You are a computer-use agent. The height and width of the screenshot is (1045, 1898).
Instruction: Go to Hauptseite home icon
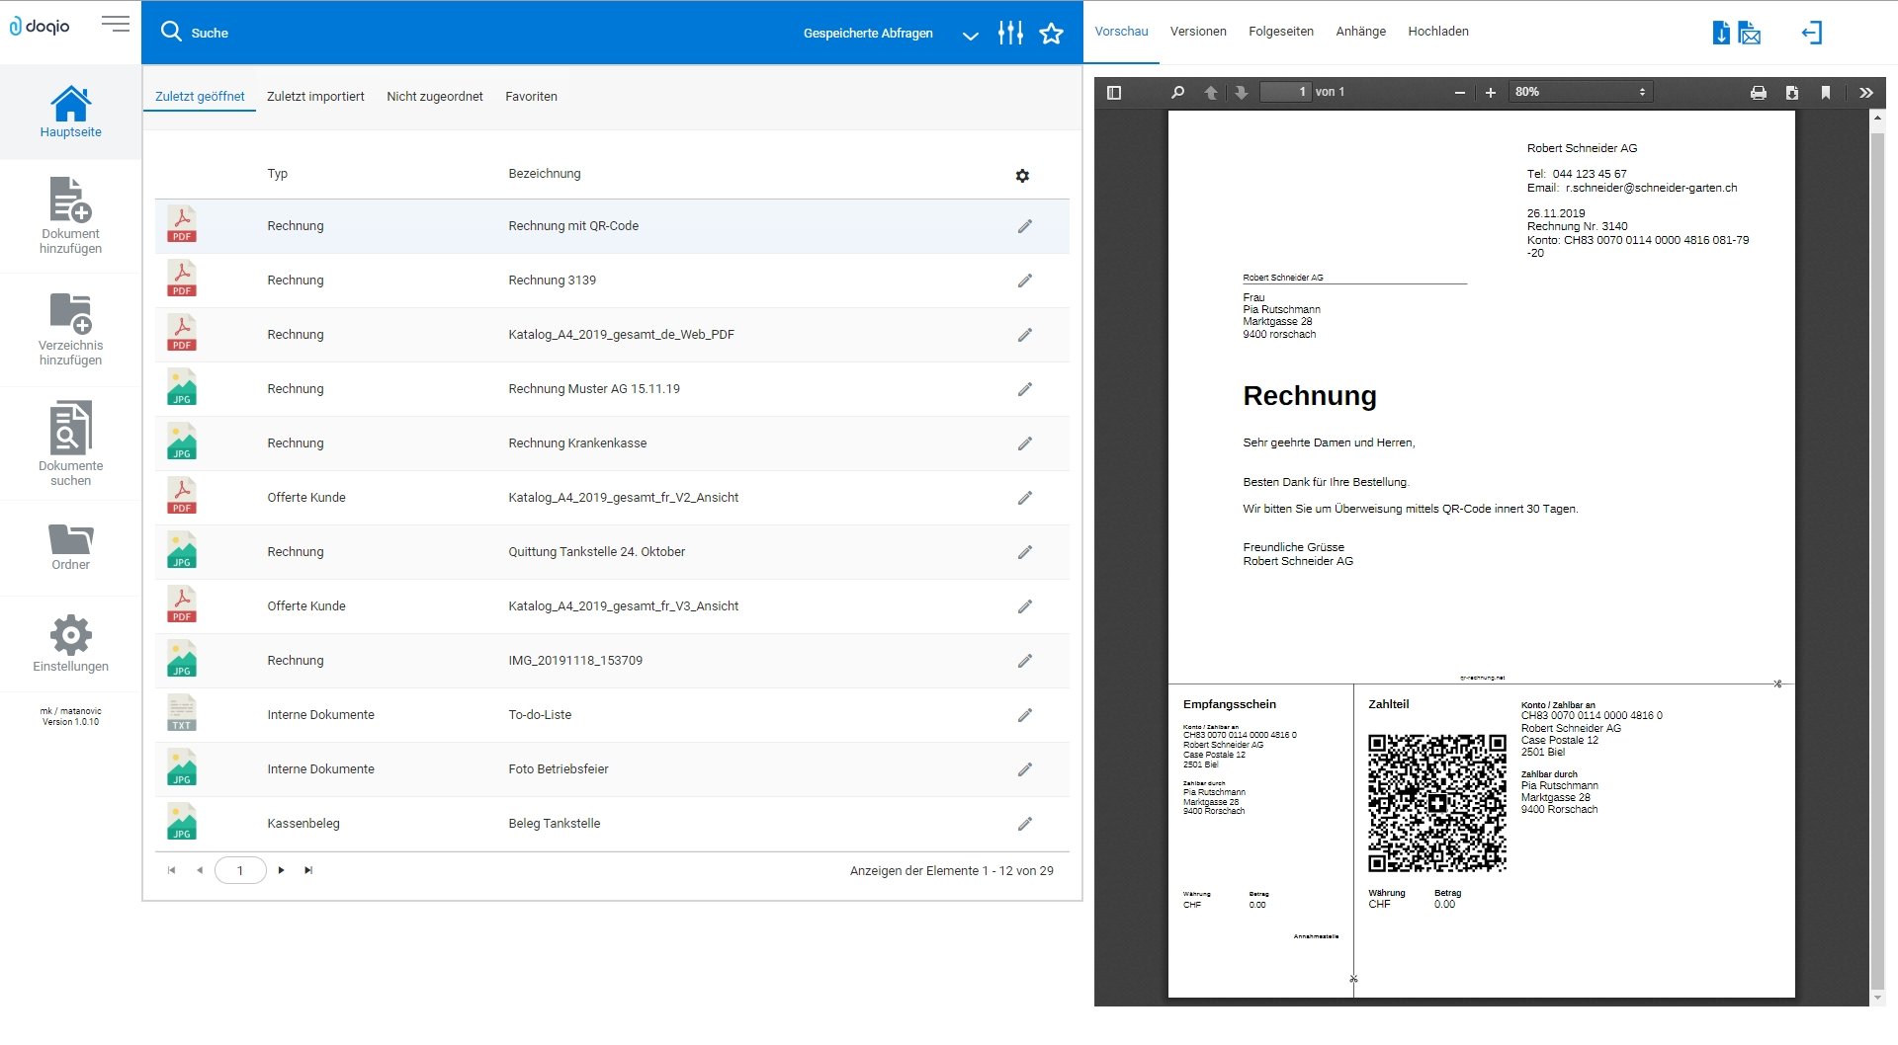pyautogui.click(x=70, y=111)
